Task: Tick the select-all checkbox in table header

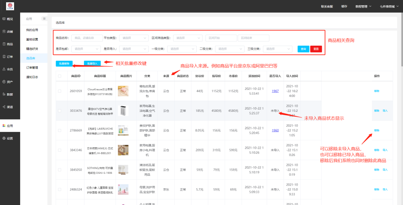Action: click(x=59, y=76)
